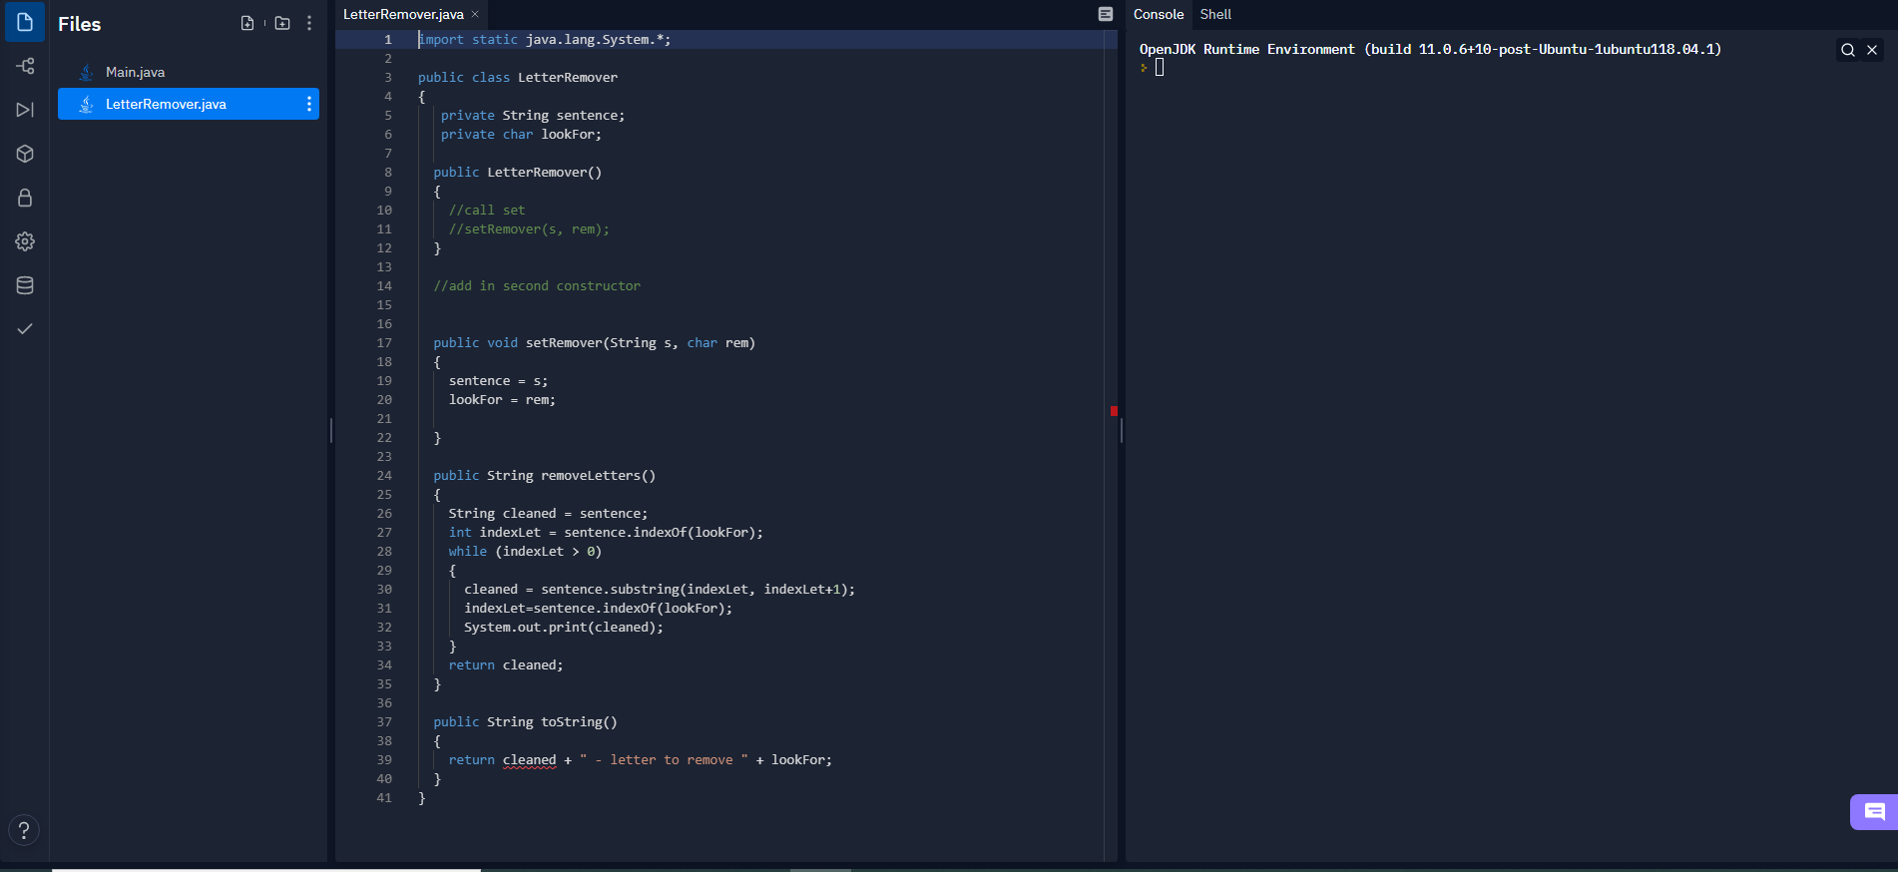Click the 'int indexLet = sentence.indexOf(lookFor);' line
Viewport: 1898px width, 872px height.
(606, 532)
